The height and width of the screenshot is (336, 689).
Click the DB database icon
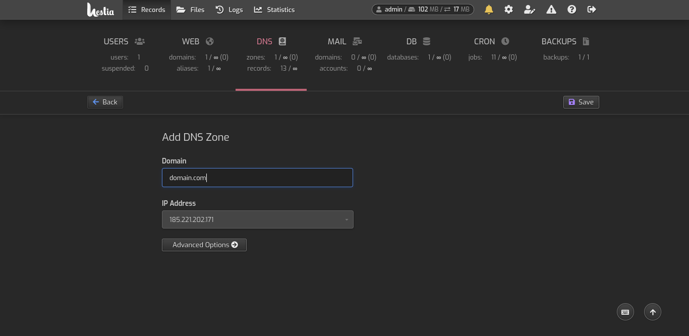pos(426,41)
